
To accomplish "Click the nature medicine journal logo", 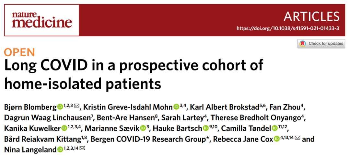I will 42,20.
